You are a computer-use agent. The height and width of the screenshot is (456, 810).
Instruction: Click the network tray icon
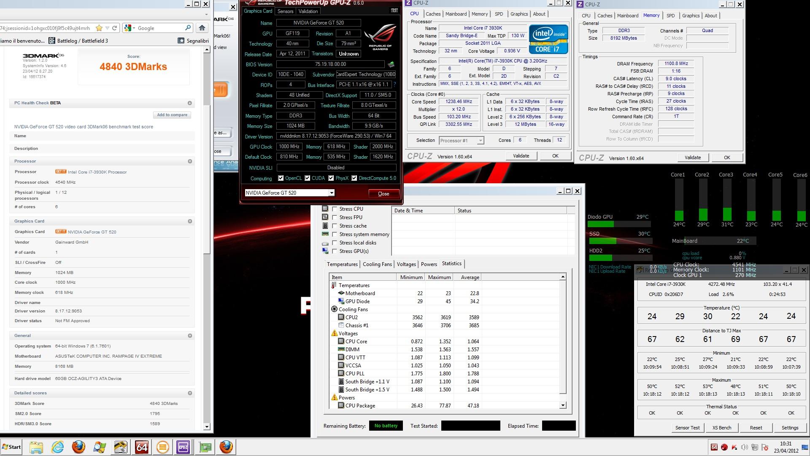click(755, 447)
